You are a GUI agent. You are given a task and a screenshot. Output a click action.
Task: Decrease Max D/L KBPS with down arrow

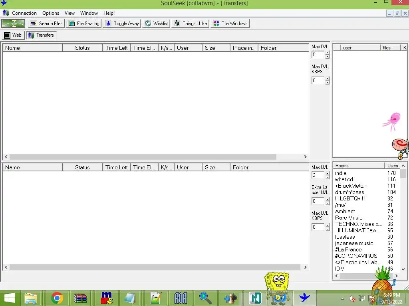[328, 82]
